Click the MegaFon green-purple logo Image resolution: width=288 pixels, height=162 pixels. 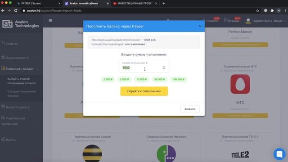click(x=166, y=153)
